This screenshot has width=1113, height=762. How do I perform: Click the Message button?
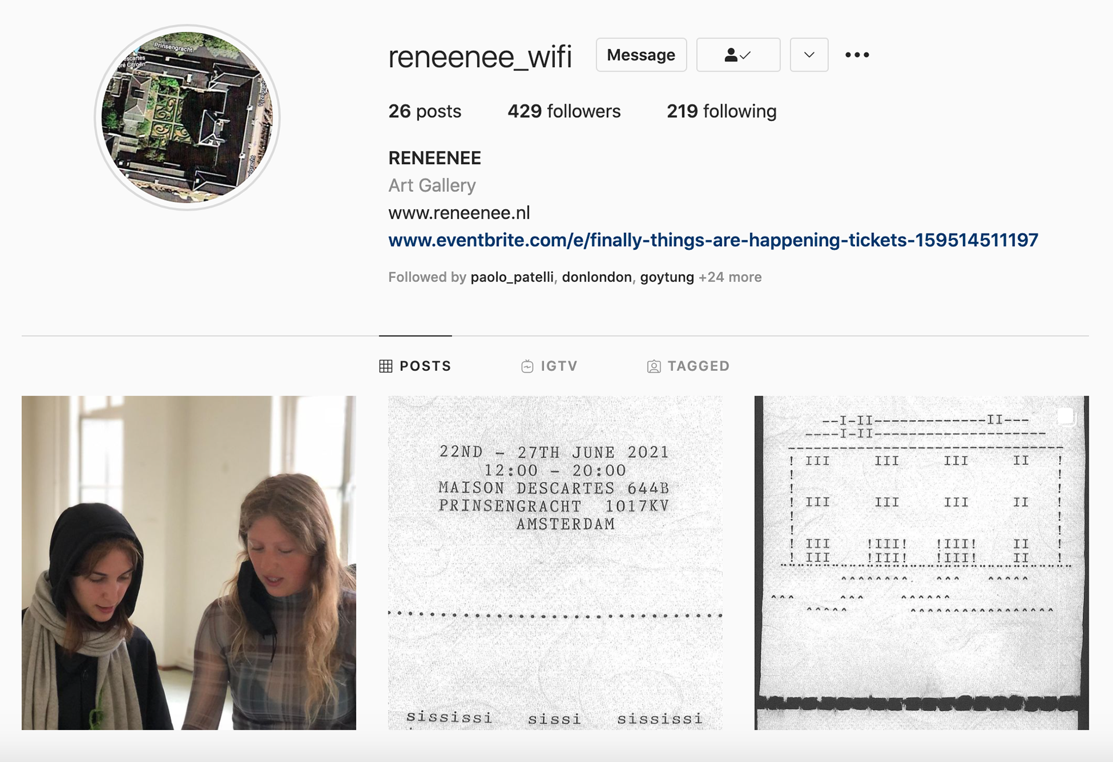pos(641,55)
